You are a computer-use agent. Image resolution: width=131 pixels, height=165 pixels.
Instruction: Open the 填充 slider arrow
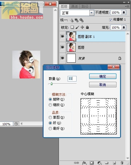click(123, 28)
